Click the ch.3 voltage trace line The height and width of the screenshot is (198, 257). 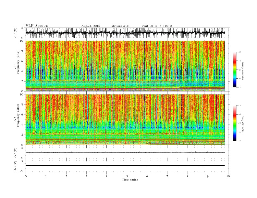(125, 152)
